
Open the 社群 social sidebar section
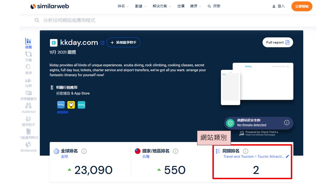coord(28,83)
